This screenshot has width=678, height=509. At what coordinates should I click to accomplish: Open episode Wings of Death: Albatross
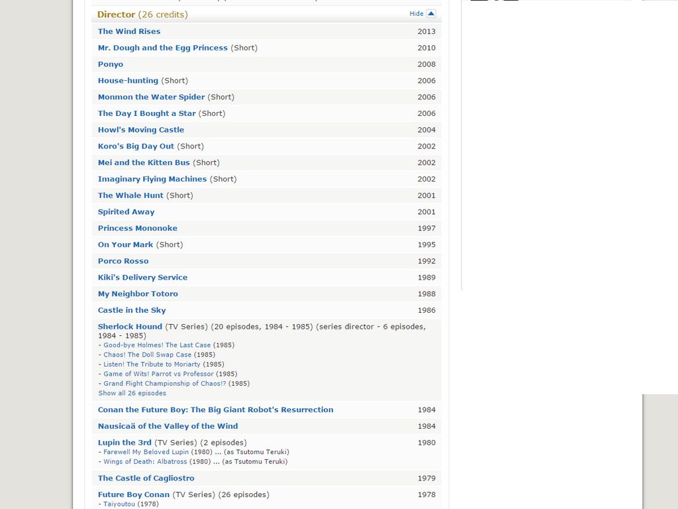(146, 462)
